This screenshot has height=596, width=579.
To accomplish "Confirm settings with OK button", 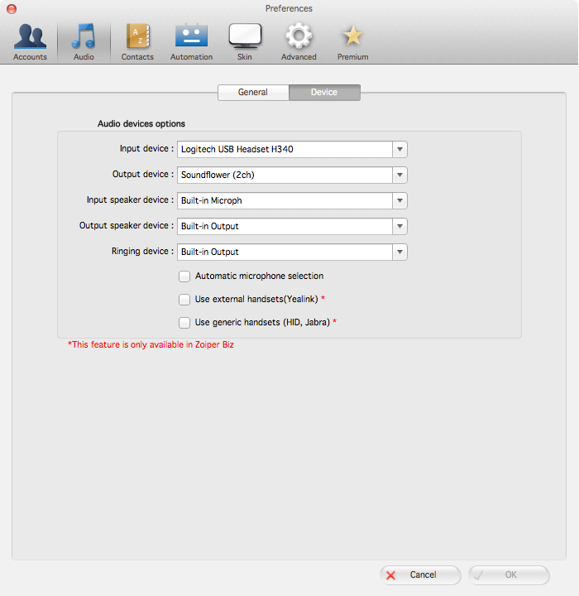I will 509,575.
